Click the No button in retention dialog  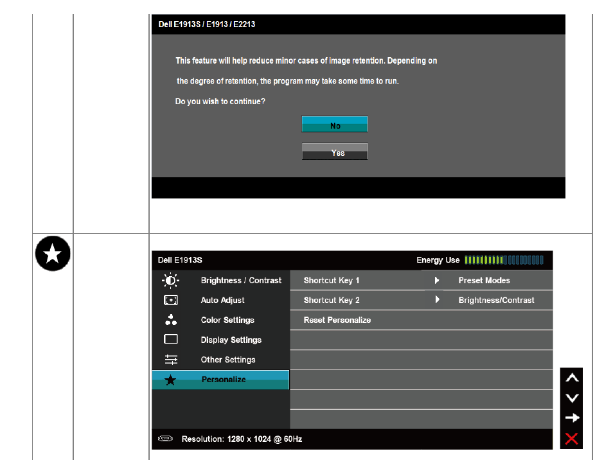334,124
